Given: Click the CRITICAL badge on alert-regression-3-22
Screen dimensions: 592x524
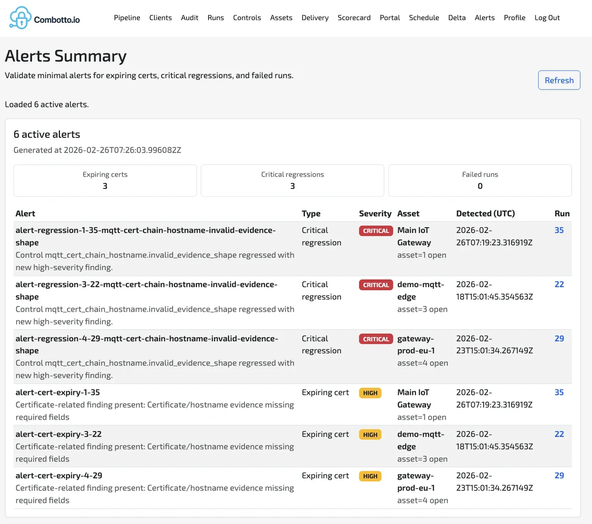Looking at the screenshot, I should tap(375, 285).
